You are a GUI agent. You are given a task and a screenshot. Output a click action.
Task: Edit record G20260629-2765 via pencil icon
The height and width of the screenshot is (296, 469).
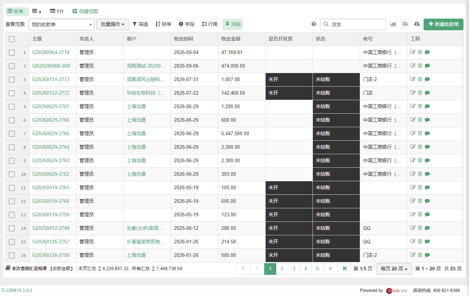[413, 133]
